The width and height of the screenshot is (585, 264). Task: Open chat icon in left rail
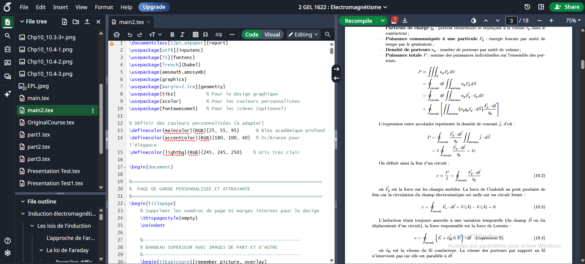click(8, 76)
